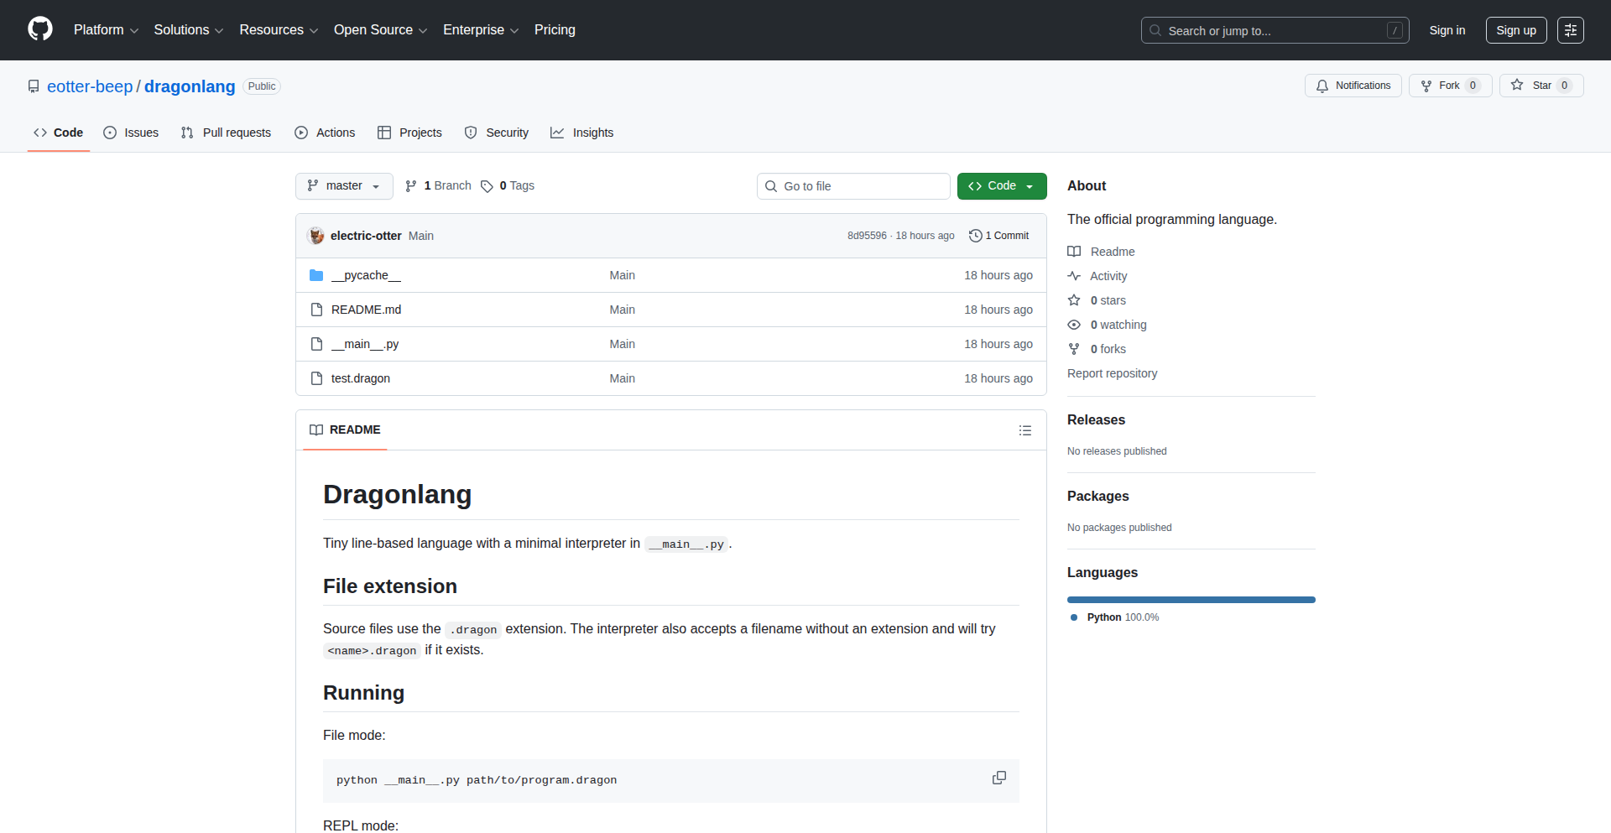Star the dragonlang repository
Viewport: 1611px width, 833px height.
tap(1541, 85)
